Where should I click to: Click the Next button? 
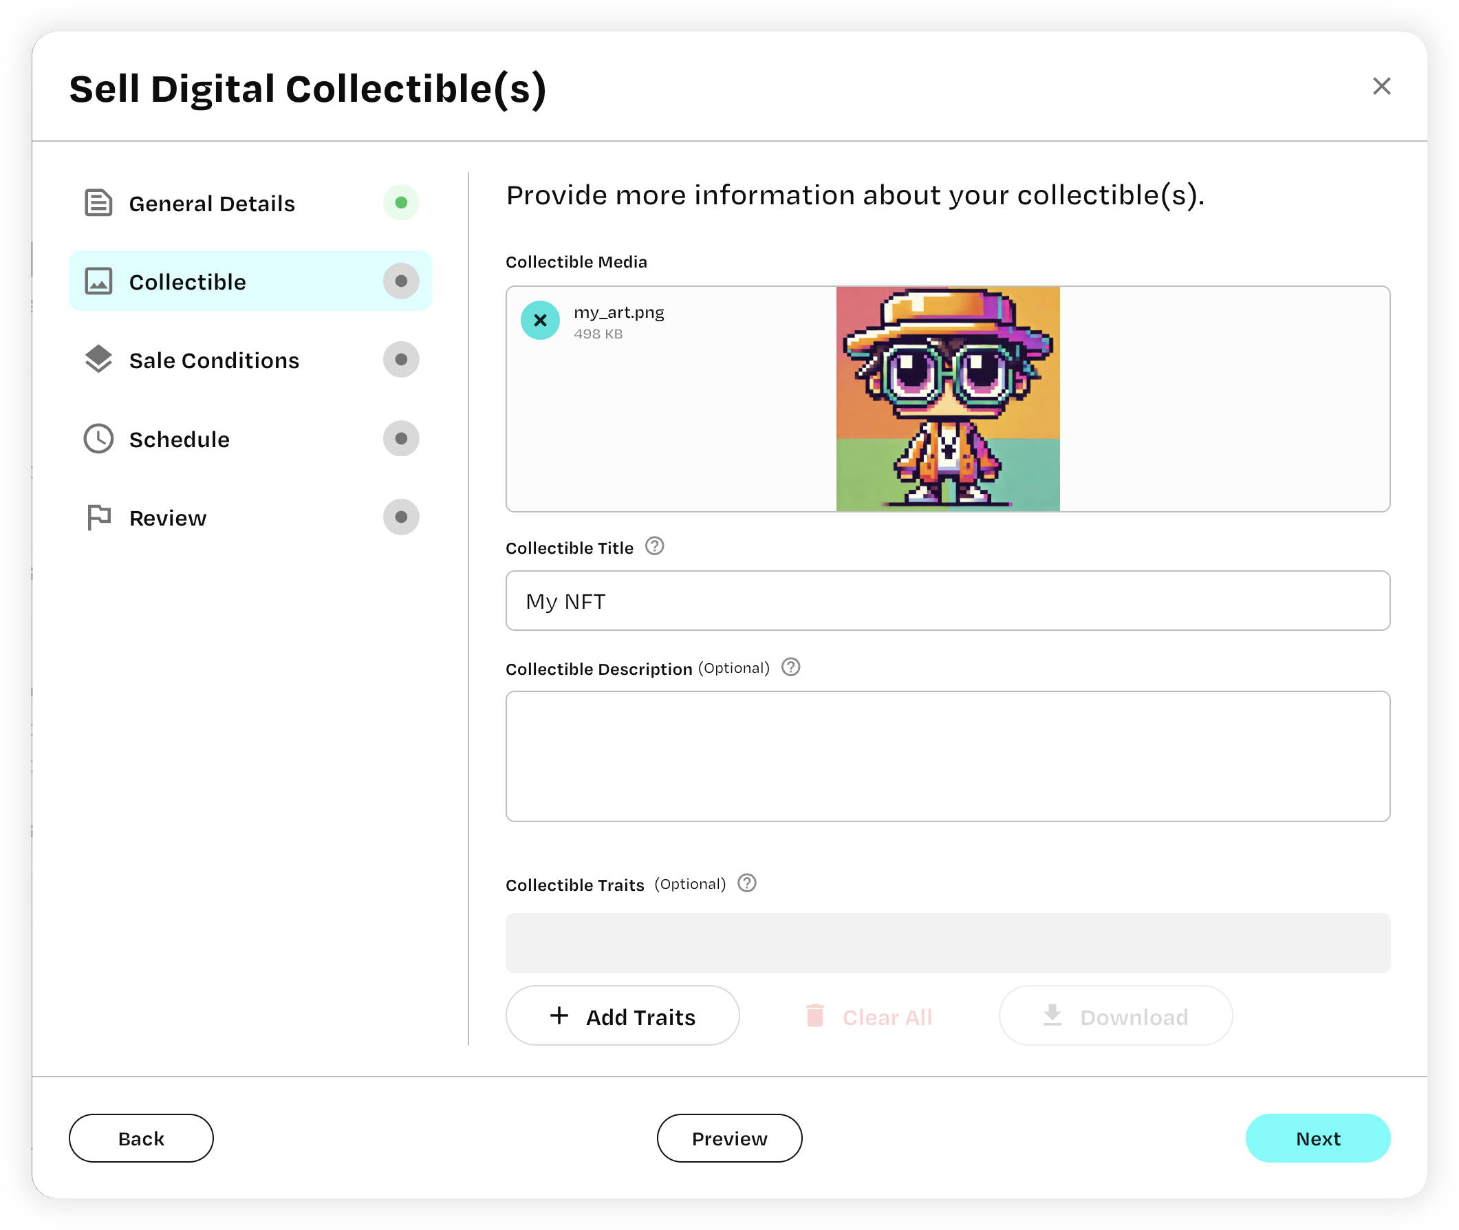click(1319, 1139)
